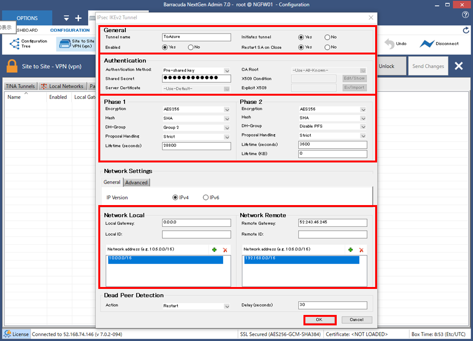The height and width of the screenshot is (341, 473).
Task: Open the Local Networks tab
Action: point(62,86)
